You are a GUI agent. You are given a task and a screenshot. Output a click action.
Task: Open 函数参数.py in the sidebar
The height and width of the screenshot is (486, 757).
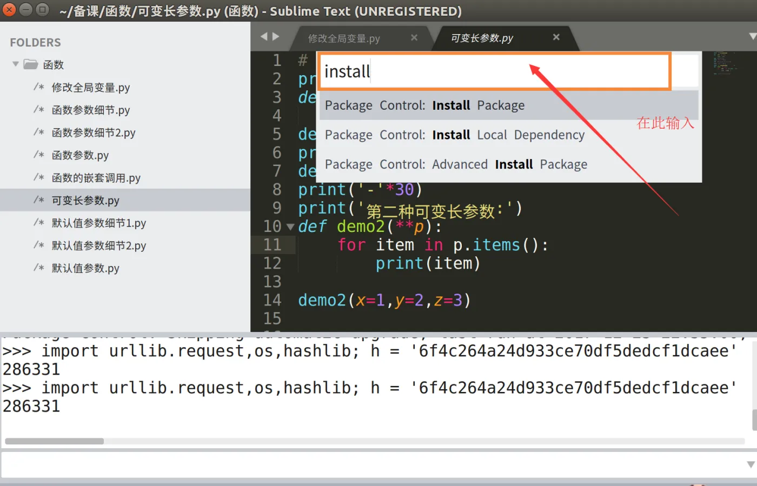pyautogui.click(x=80, y=156)
